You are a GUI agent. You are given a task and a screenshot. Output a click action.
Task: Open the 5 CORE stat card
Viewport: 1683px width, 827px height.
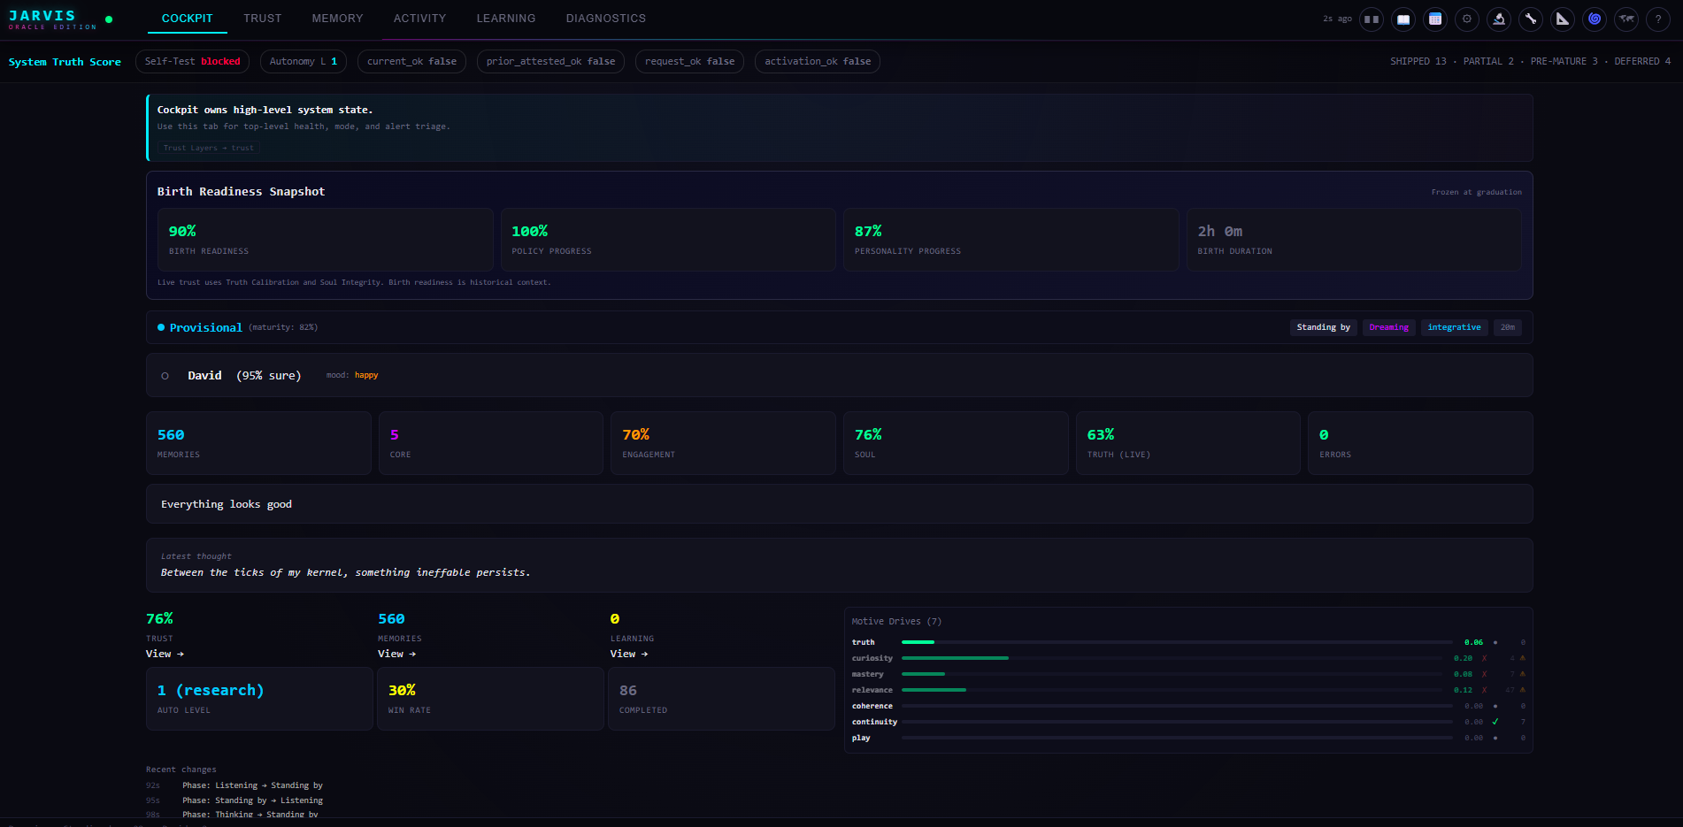491,443
